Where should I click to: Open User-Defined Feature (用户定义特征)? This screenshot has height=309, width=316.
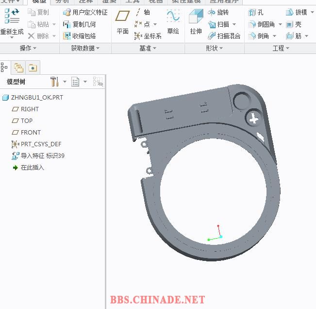click(x=85, y=12)
